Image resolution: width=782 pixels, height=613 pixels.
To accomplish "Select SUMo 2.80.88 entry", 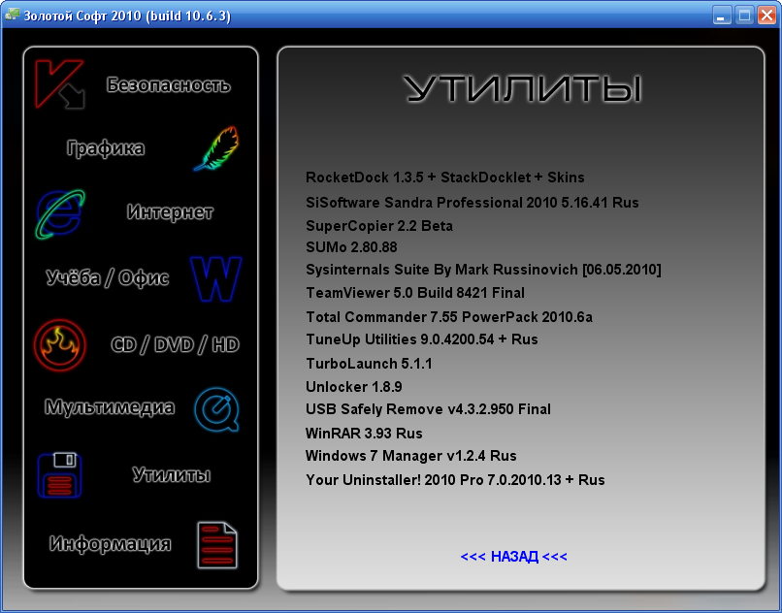I will pos(351,247).
